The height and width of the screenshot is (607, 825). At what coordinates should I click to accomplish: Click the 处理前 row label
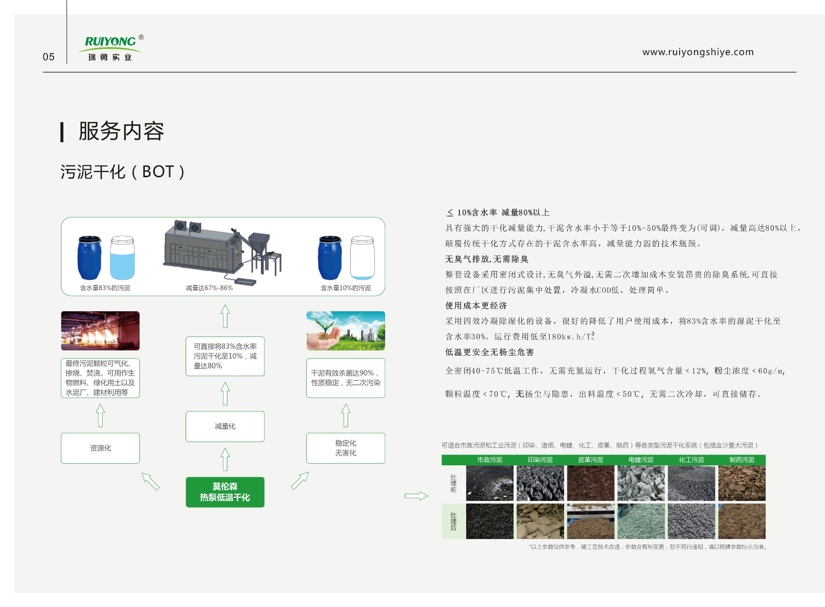point(454,483)
